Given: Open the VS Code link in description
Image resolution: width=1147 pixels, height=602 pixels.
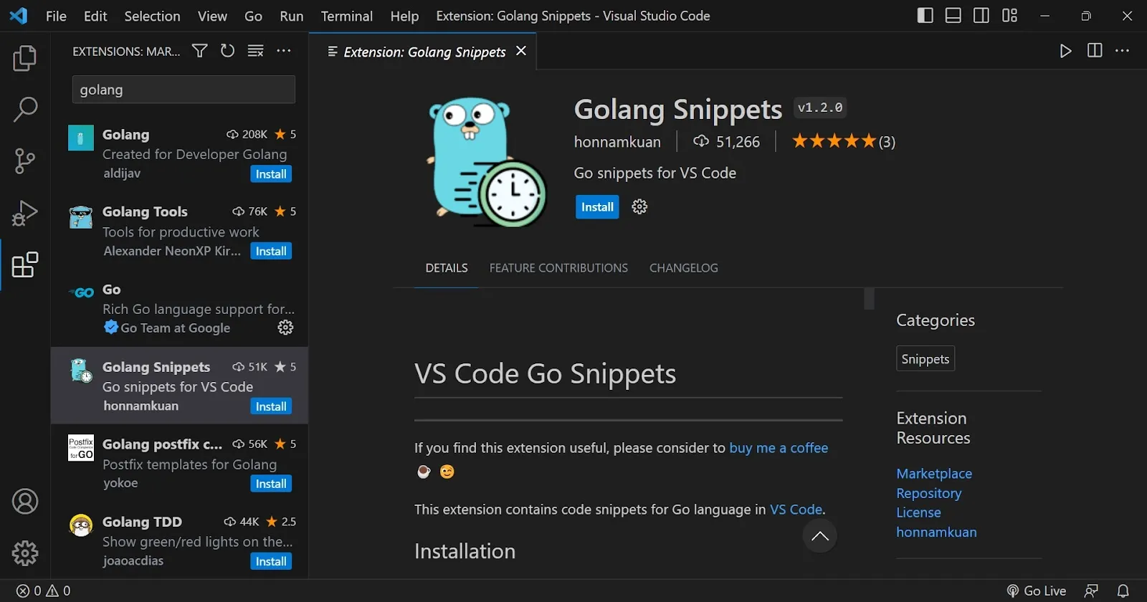Looking at the screenshot, I should 796,510.
